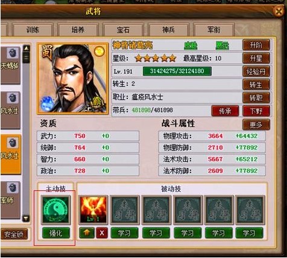287x258 pixels.
Task: Select the fire passive skill icon
Action: (x=93, y=210)
